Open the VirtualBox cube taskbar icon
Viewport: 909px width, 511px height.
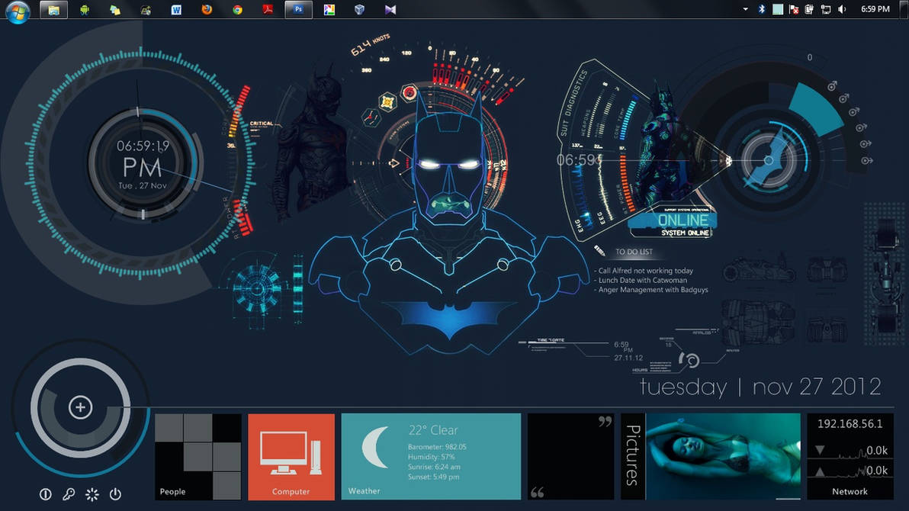[359, 10]
